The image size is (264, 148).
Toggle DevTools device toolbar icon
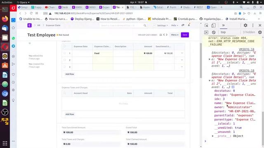(213, 25)
